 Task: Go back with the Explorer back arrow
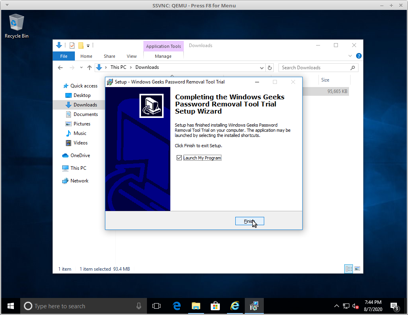(60, 68)
